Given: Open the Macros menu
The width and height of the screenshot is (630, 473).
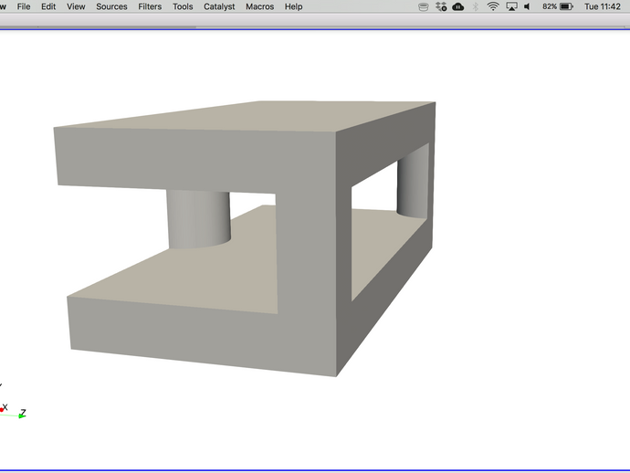Looking at the screenshot, I should [260, 6].
